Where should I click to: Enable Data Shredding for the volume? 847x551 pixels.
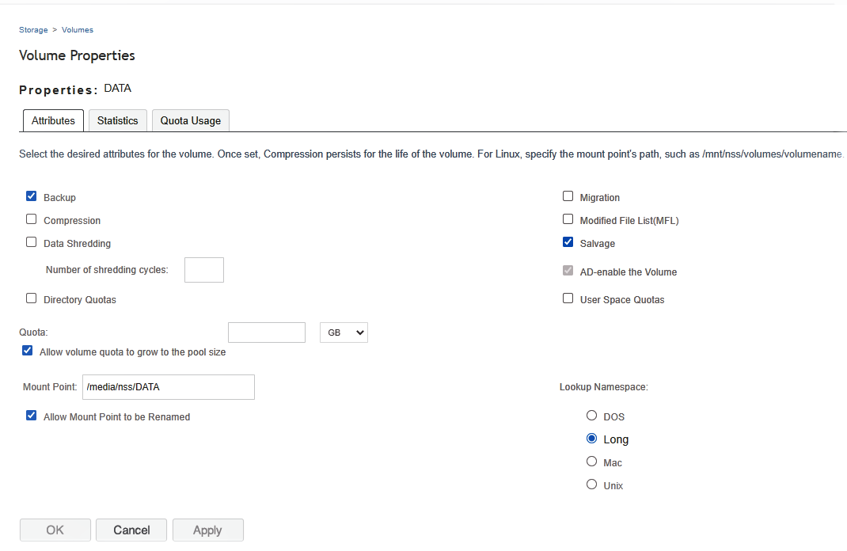point(31,241)
